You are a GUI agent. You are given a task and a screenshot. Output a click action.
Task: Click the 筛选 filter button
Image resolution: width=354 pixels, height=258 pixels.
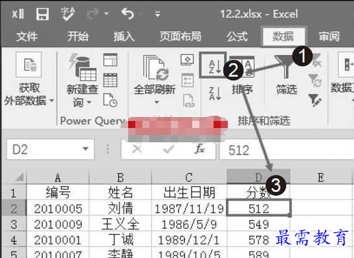286,75
